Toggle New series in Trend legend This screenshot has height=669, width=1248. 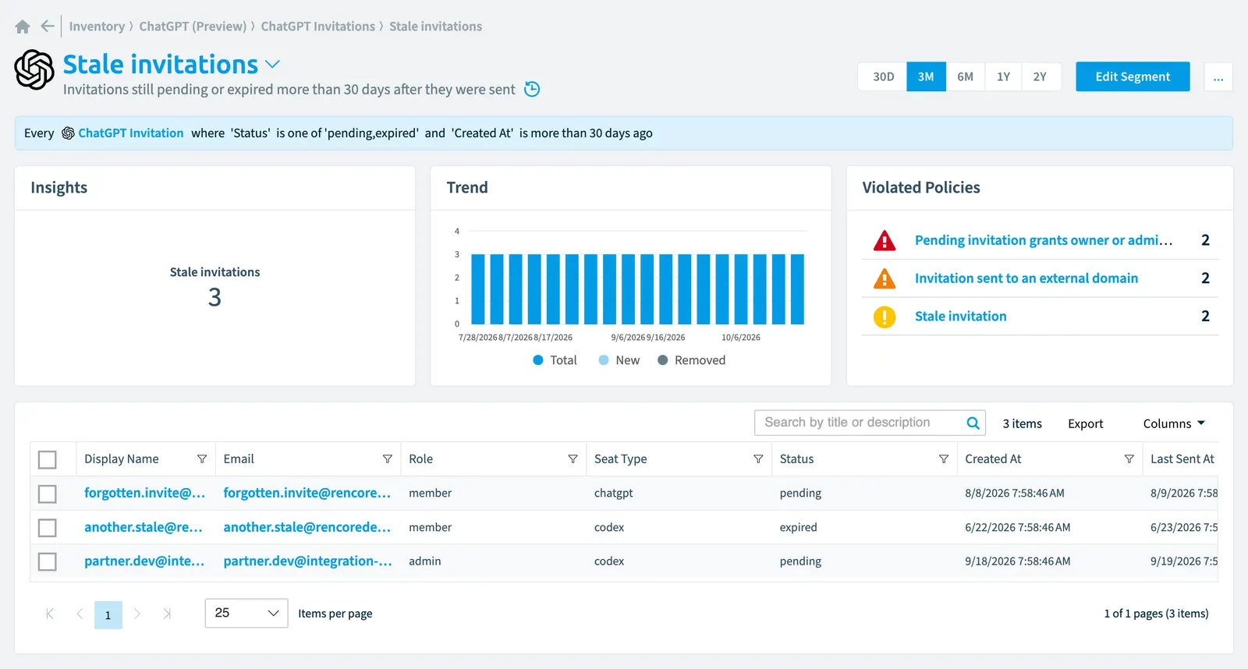pos(619,360)
